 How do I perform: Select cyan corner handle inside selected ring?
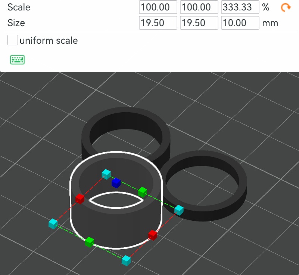106,174
